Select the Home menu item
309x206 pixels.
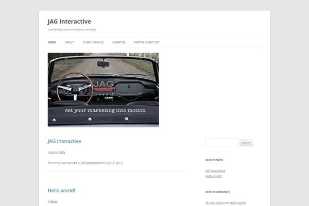[x=52, y=42]
